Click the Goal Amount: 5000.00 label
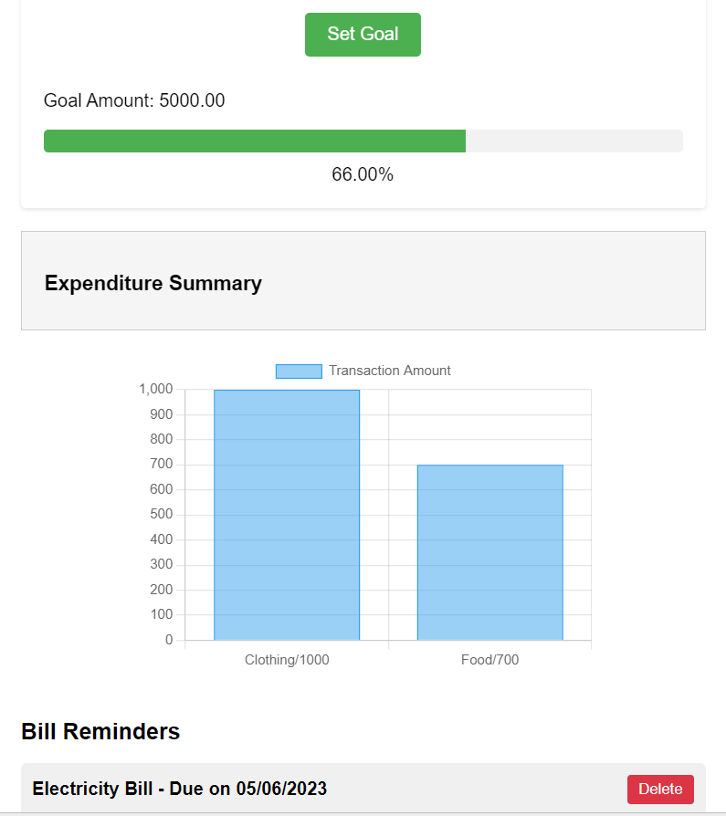 click(x=133, y=100)
